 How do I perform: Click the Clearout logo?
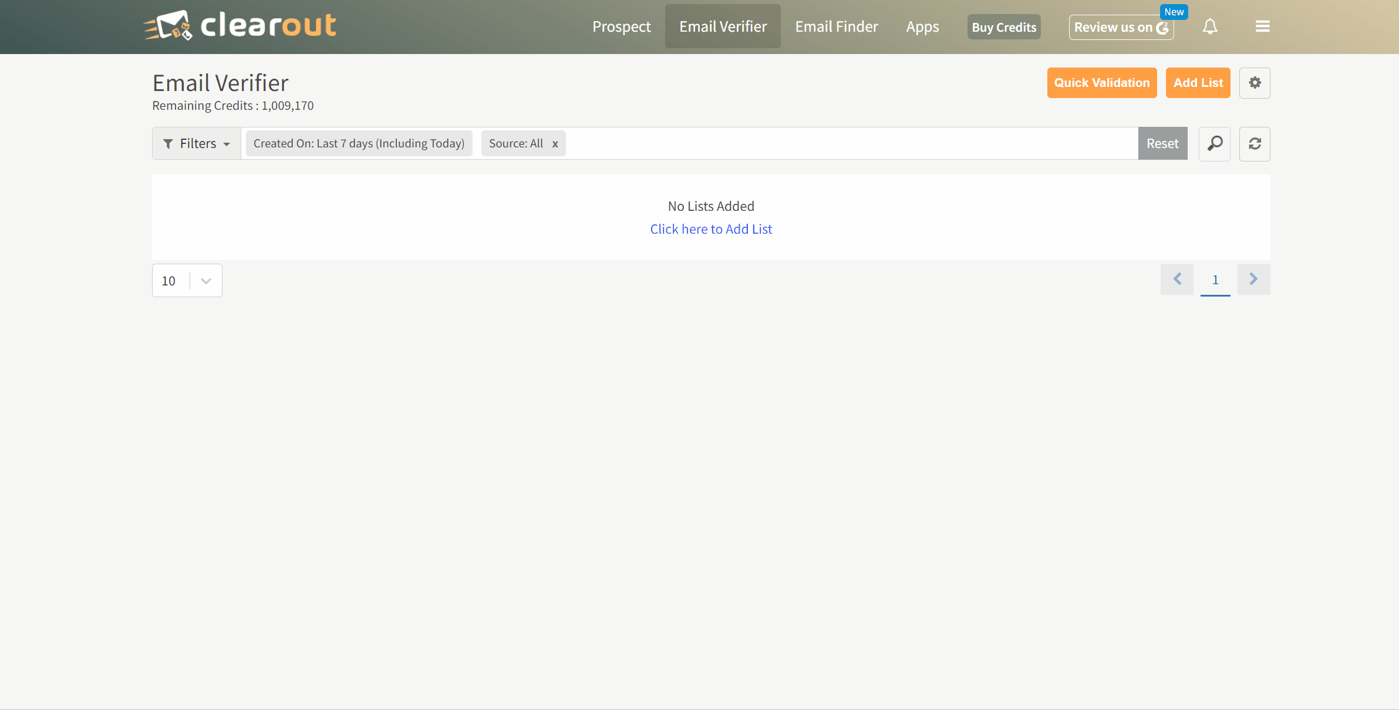coord(240,26)
